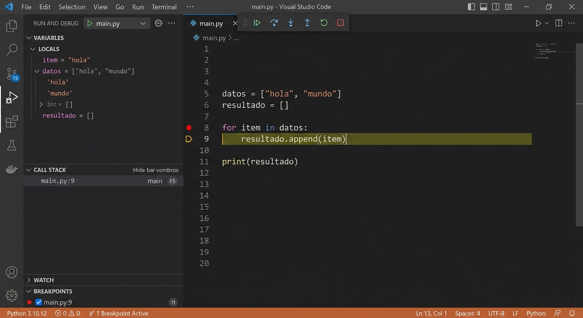
Task: Click 1 Breakpoint Active status item
Action: pos(118,313)
